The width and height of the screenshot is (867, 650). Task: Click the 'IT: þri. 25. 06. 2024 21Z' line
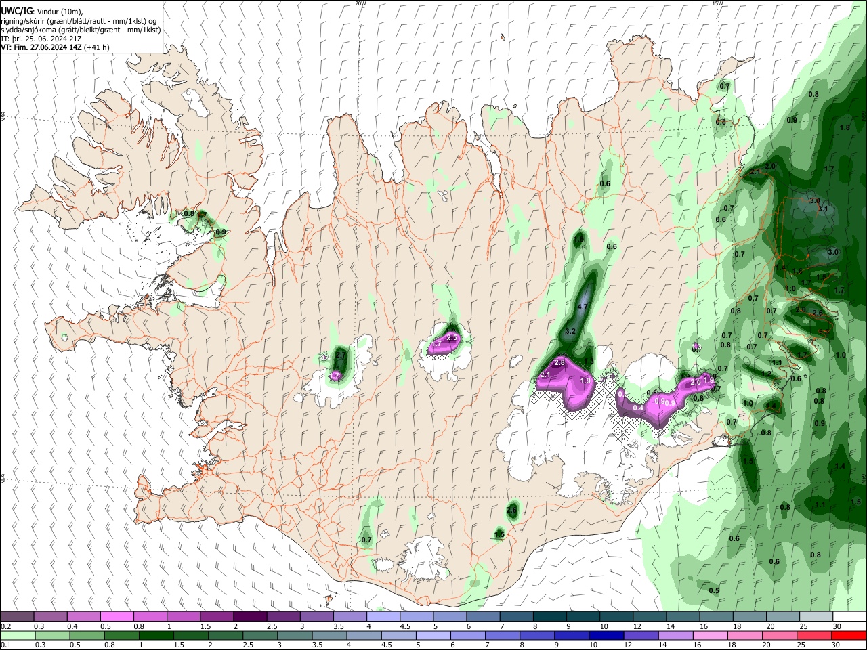point(41,39)
